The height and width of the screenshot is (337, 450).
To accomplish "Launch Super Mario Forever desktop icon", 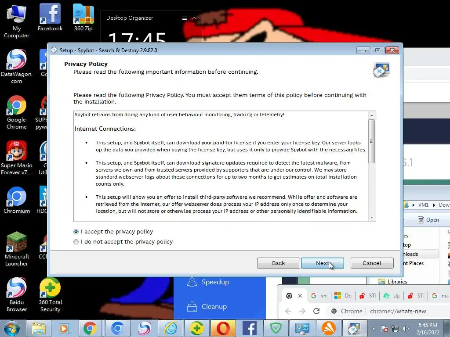I will (16, 158).
